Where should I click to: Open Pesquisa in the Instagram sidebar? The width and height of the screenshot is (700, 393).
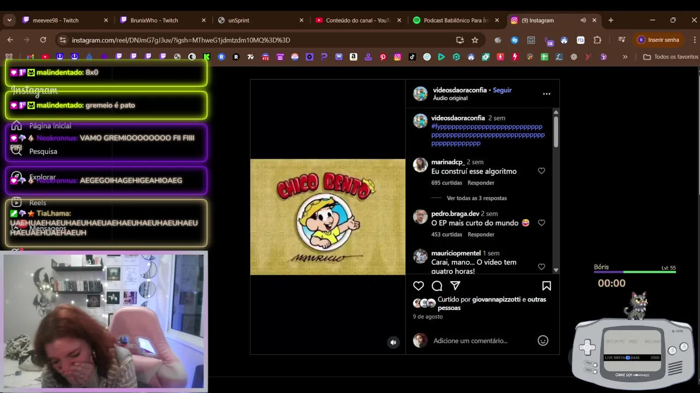point(34,151)
